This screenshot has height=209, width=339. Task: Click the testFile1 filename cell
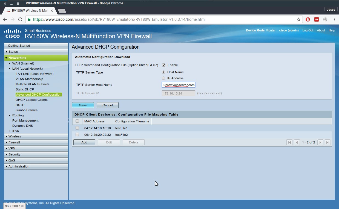pyautogui.click(x=121, y=128)
